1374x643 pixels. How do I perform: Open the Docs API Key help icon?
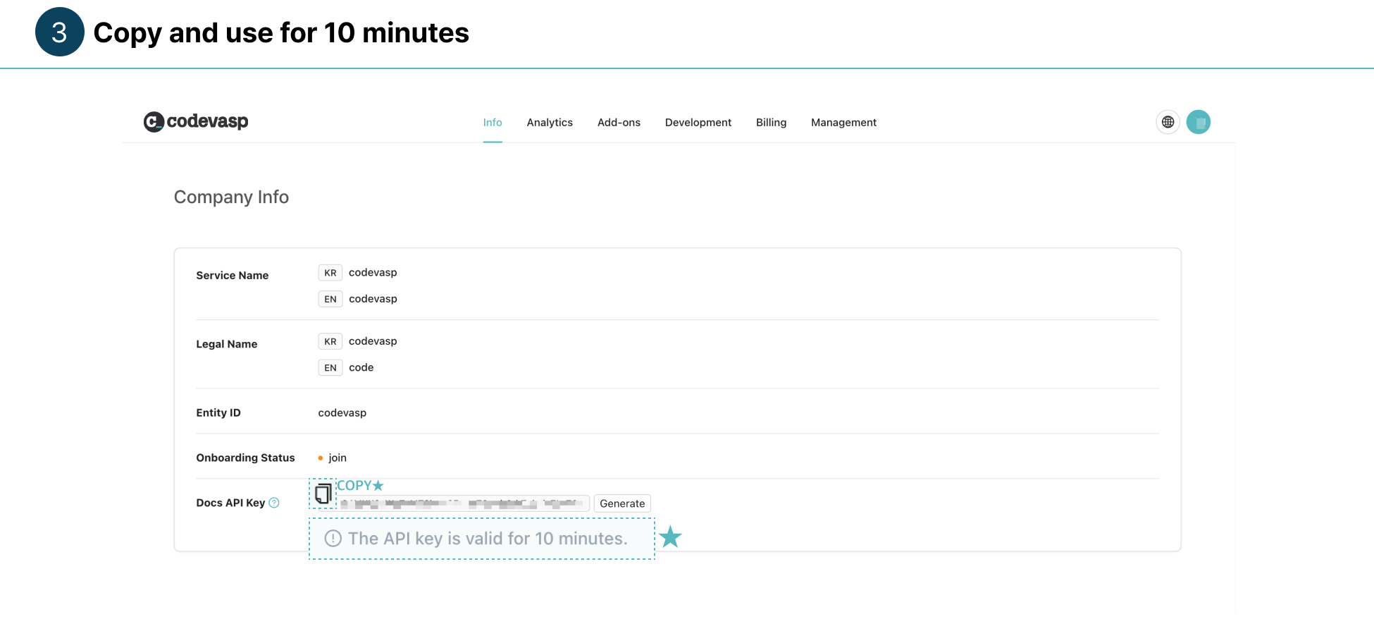point(274,503)
